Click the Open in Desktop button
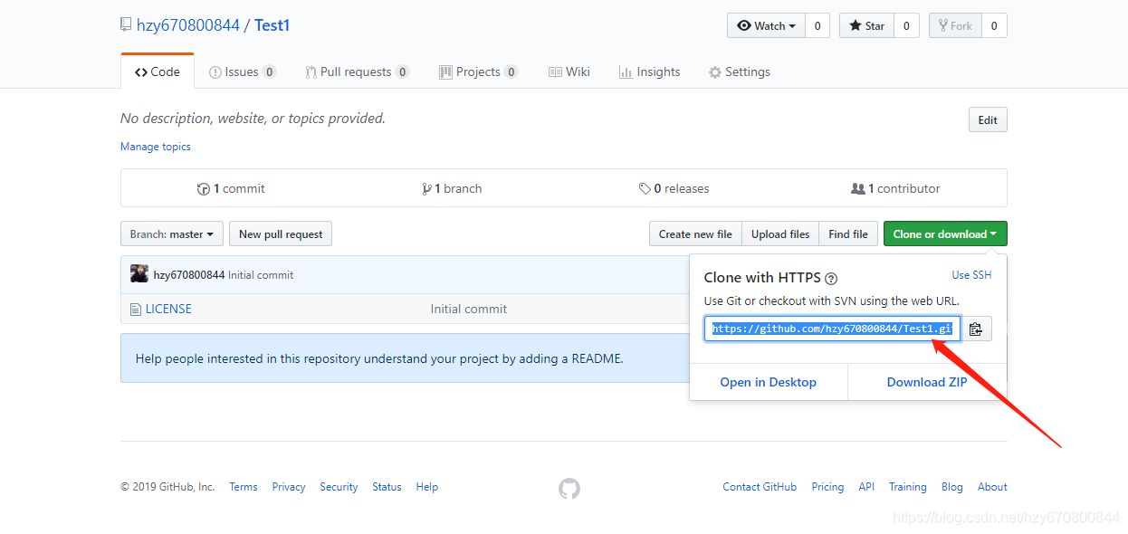 click(769, 382)
